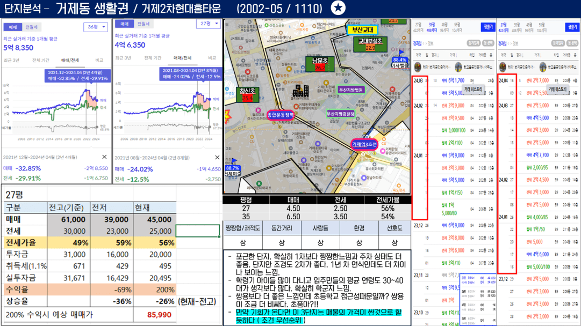Viewport: 581px width, 326px height.
Task: Select the empty highlighted spreadsheet cell
Action: (x=197, y=231)
